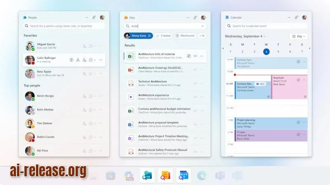
Task: Click the link icon in Calendar panel header
Action: 297,18
